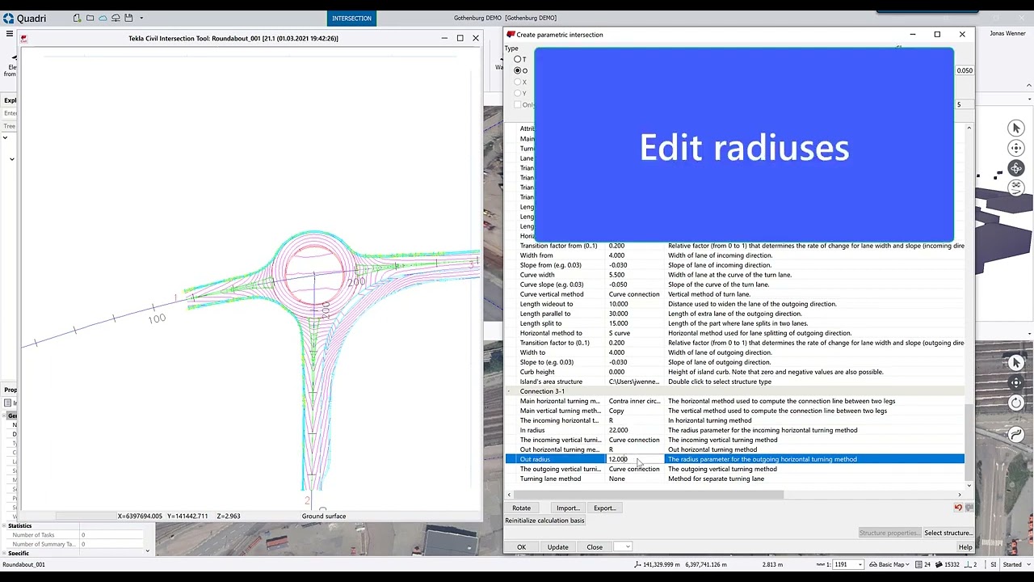Click the Select structure... button
Viewport: 1034px width, 582px height.
pyautogui.click(x=948, y=533)
